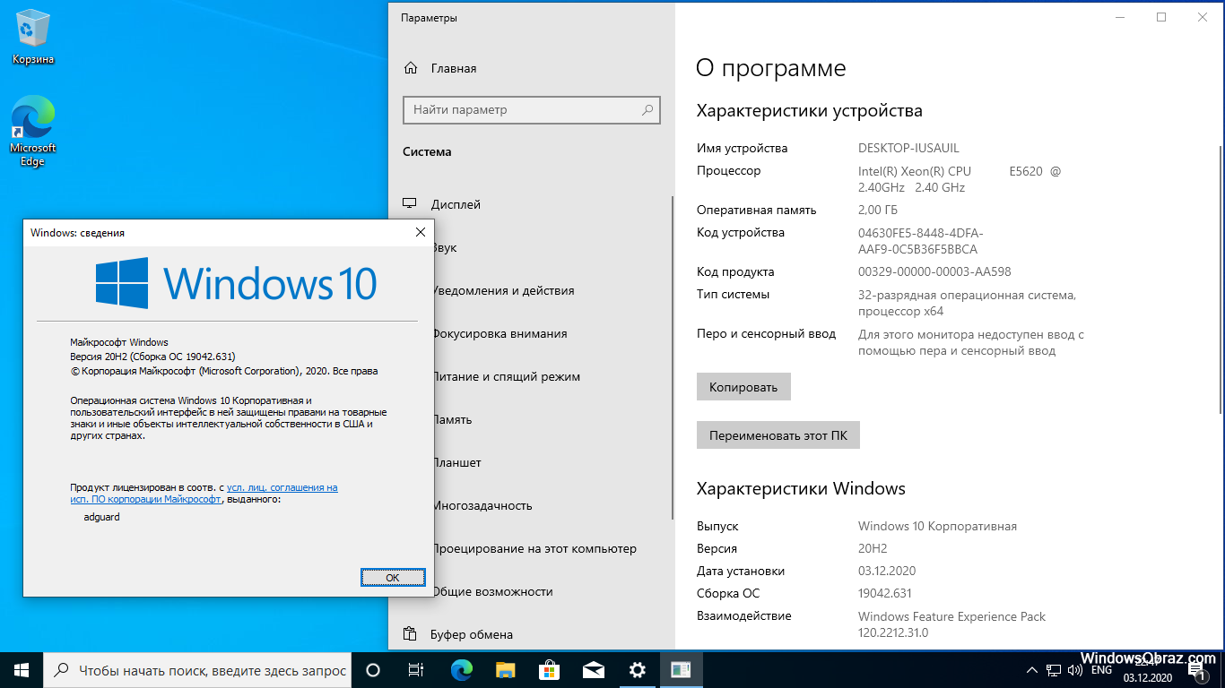Open File Explorer from the taskbar
Viewport: 1225px width, 688px height.
click(x=506, y=670)
